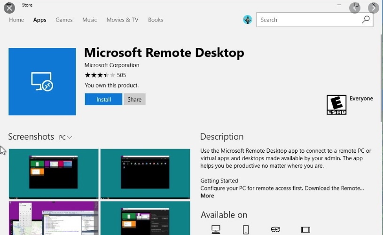Click the mobile phone device icon
Viewport: 383px width, 235px height.
(x=246, y=230)
